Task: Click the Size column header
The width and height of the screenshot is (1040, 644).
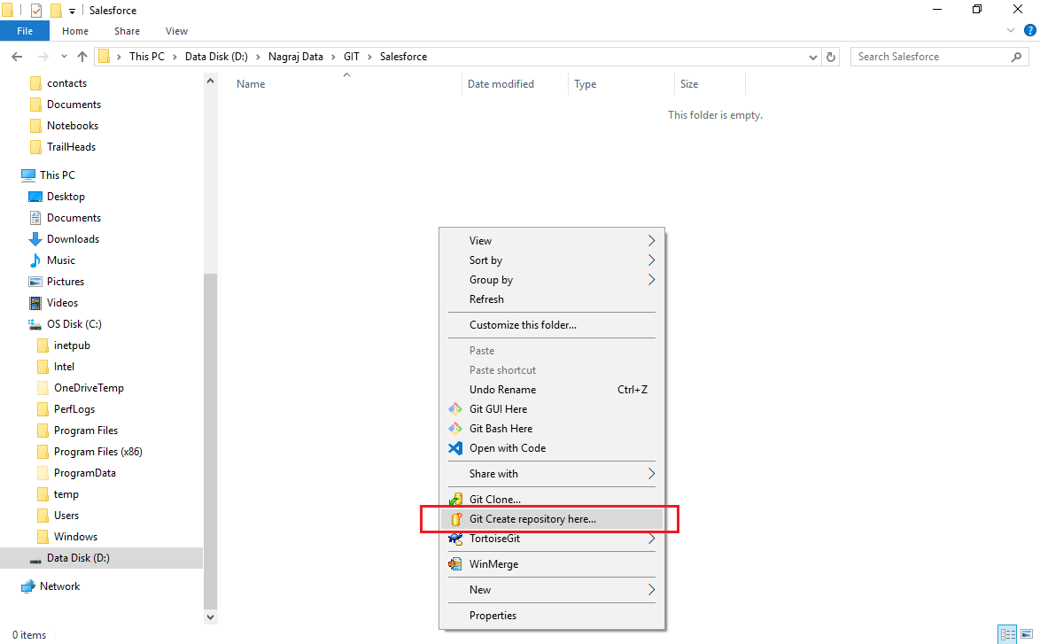Action: [x=710, y=84]
